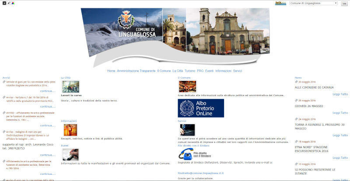The image size is (350, 181).
Task: Click the News section heading
Action: (x=298, y=78)
